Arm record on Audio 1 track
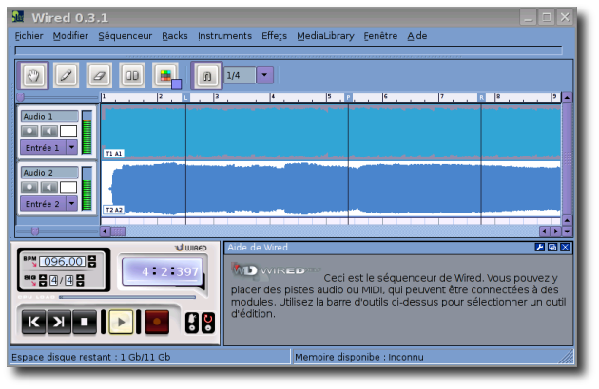This screenshot has width=599, height=389. coord(29,131)
